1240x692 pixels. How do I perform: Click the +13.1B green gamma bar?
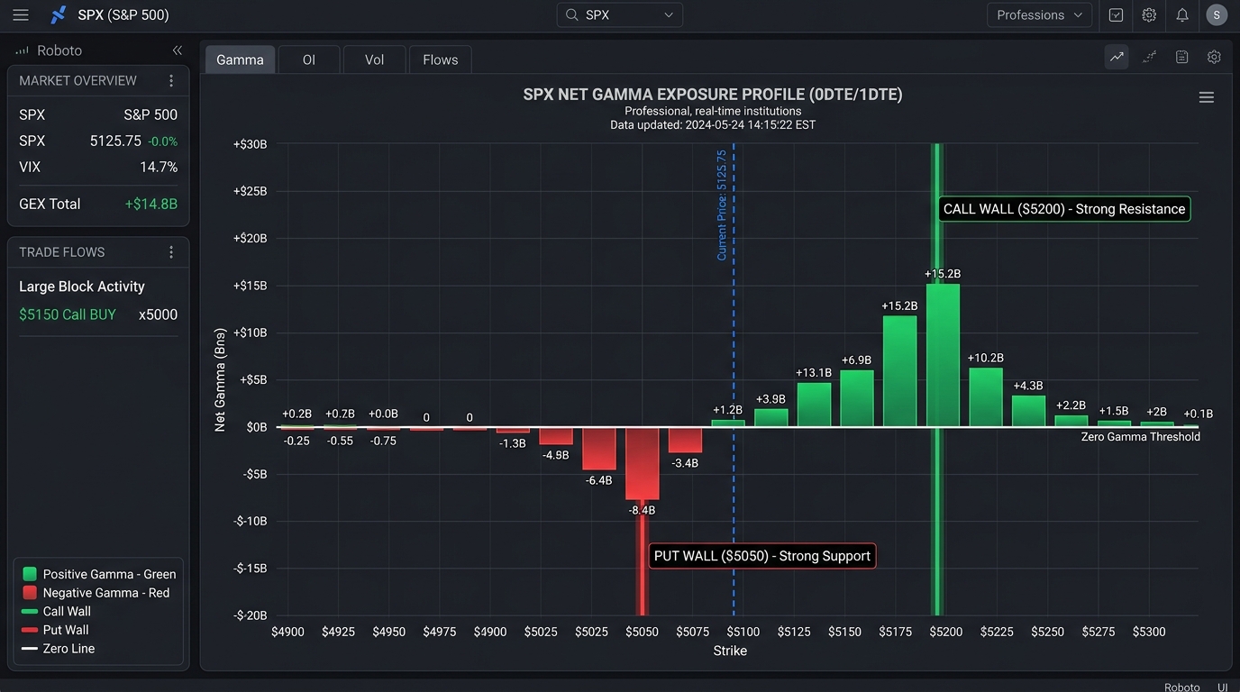[814, 405]
